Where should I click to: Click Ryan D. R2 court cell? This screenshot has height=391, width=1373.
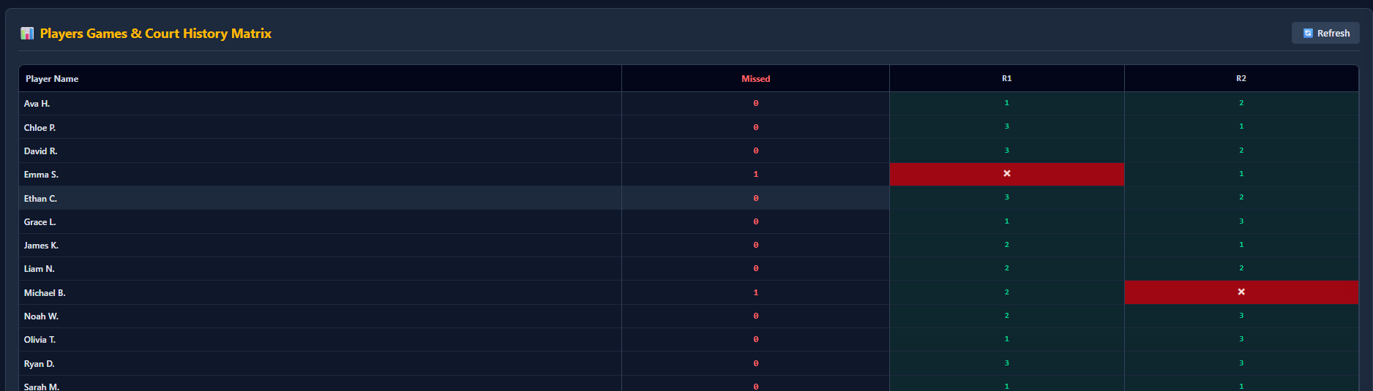[x=1241, y=363]
